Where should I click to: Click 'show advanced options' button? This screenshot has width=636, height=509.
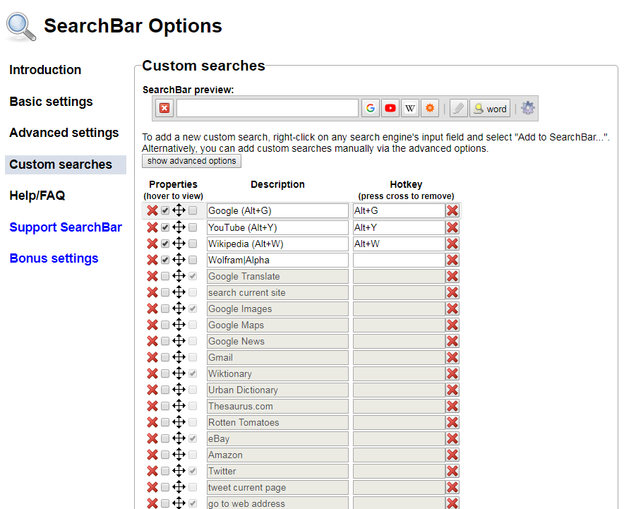(191, 161)
